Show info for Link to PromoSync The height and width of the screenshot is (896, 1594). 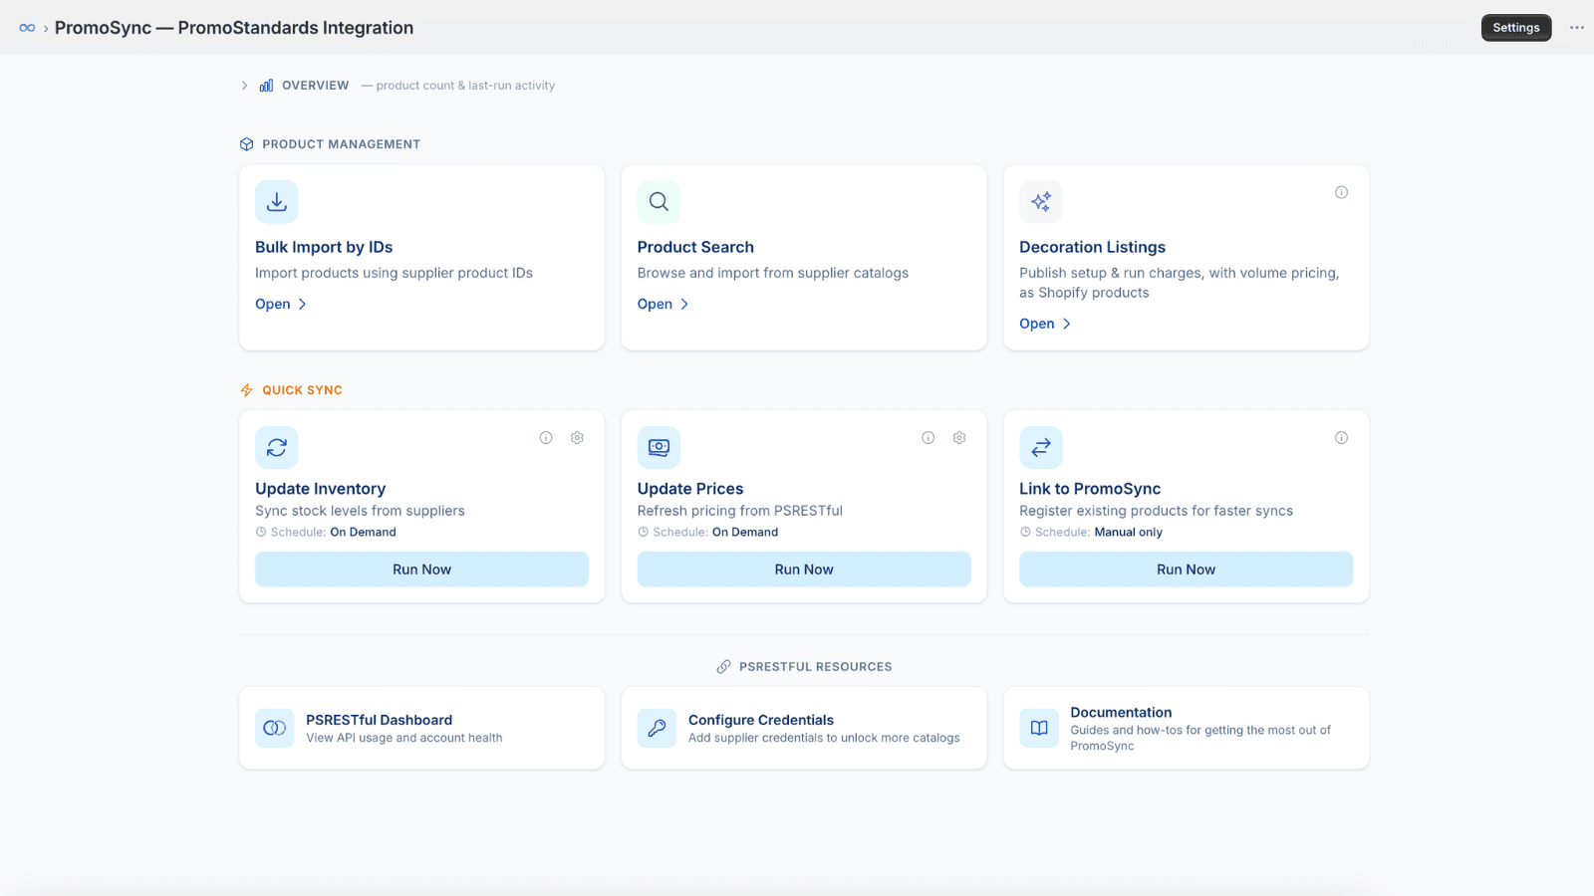click(1342, 438)
